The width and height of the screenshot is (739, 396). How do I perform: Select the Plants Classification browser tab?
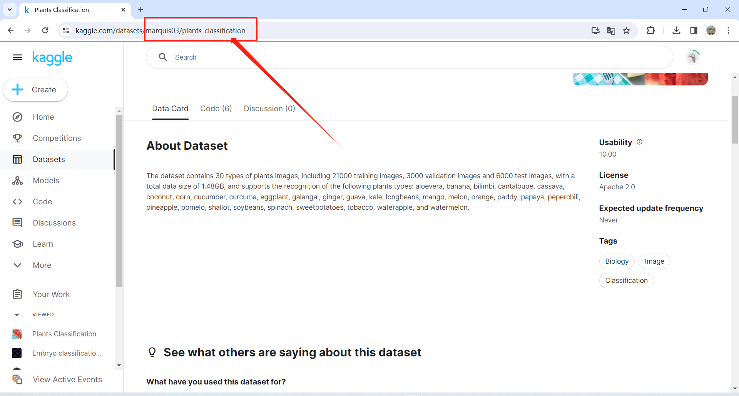tap(75, 10)
